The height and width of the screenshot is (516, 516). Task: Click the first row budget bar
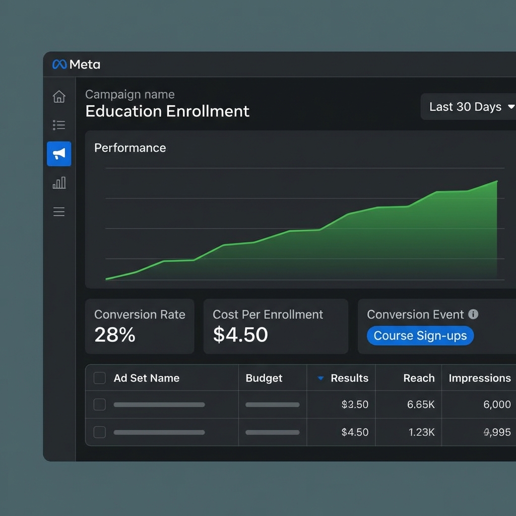tap(272, 405)
